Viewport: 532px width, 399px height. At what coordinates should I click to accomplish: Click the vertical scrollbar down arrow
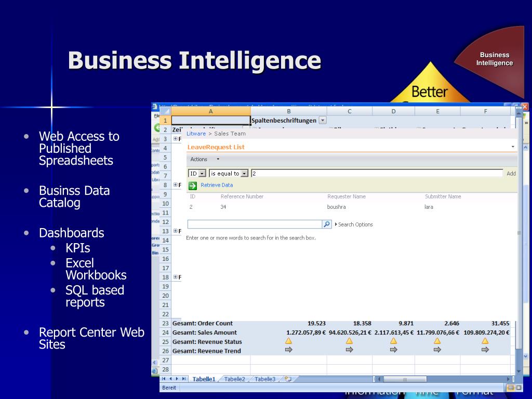pyautogui.click(x=518, y=371)
